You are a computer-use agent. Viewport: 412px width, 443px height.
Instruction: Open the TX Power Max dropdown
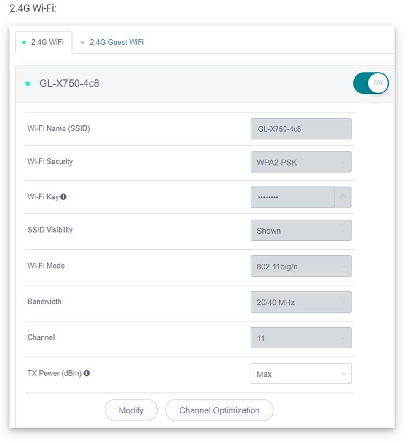(301, 374)
